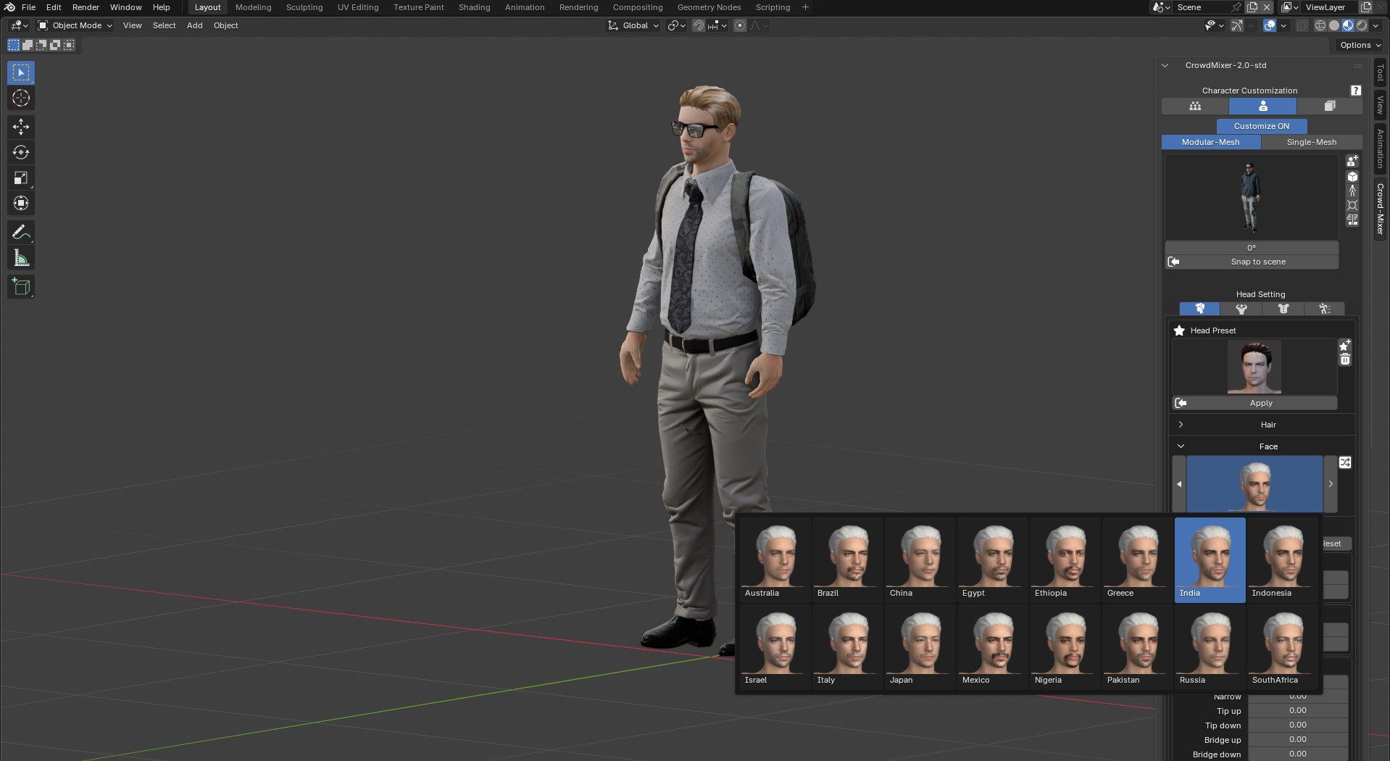Collapse the Face section

tap(1261, 446)
